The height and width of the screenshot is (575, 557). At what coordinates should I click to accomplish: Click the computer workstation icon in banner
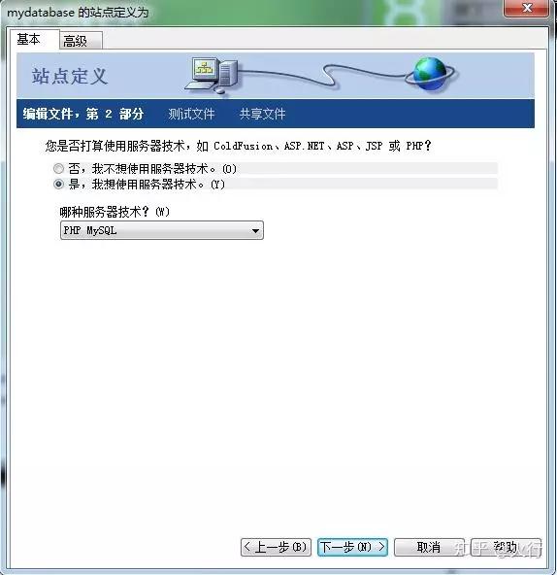click(x=213, y=75)
